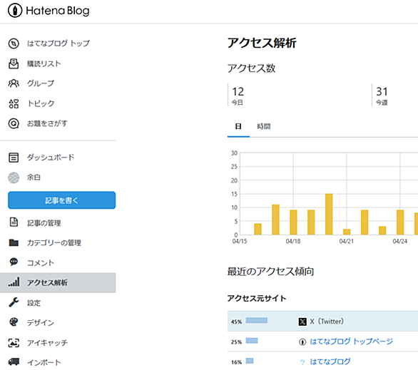Open the インポート menu item

pos(44,363)
